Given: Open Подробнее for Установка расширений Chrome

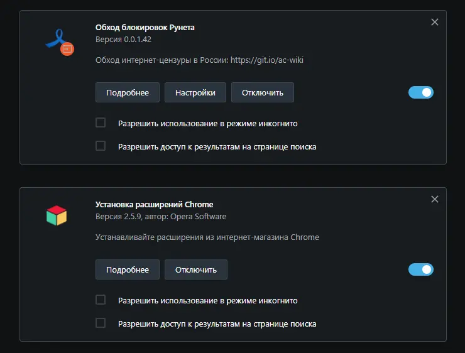Looking at the screenshot, I should [128, 269].
